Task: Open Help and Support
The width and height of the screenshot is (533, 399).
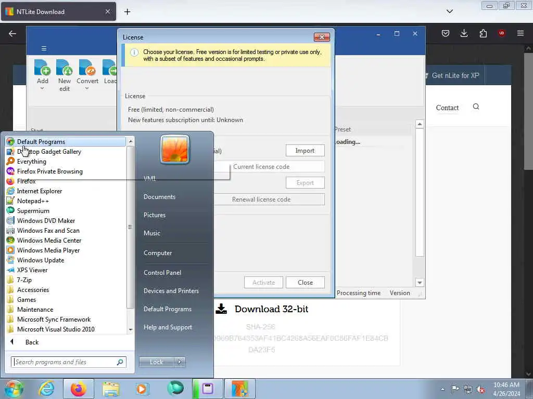Action: coord(168,327)
